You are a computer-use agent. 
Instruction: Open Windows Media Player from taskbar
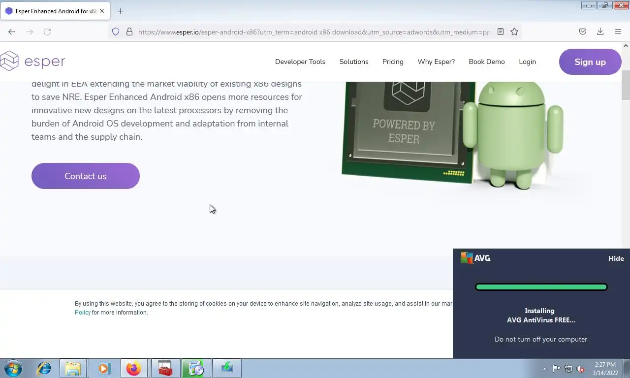point(103,368)
